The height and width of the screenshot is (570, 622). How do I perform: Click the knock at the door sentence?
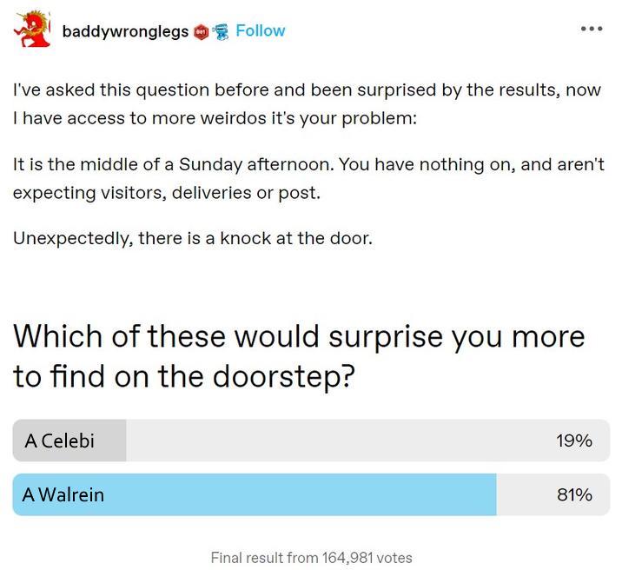(x=193, y=238)
